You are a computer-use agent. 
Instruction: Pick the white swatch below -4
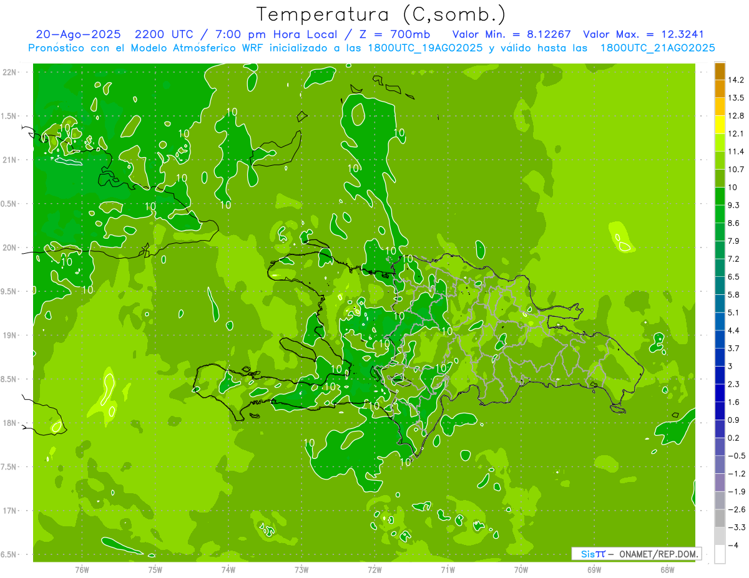pyautogui.click(x=720, y=554)
